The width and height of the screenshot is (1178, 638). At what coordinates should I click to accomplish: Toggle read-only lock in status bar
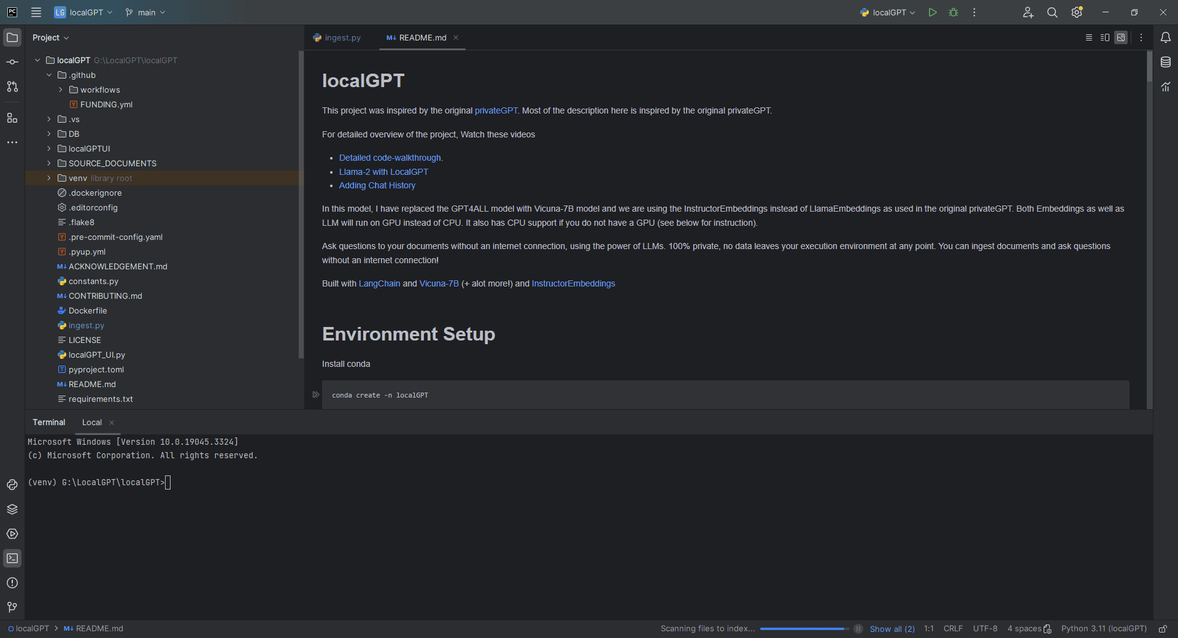(x=1163, y=629)
